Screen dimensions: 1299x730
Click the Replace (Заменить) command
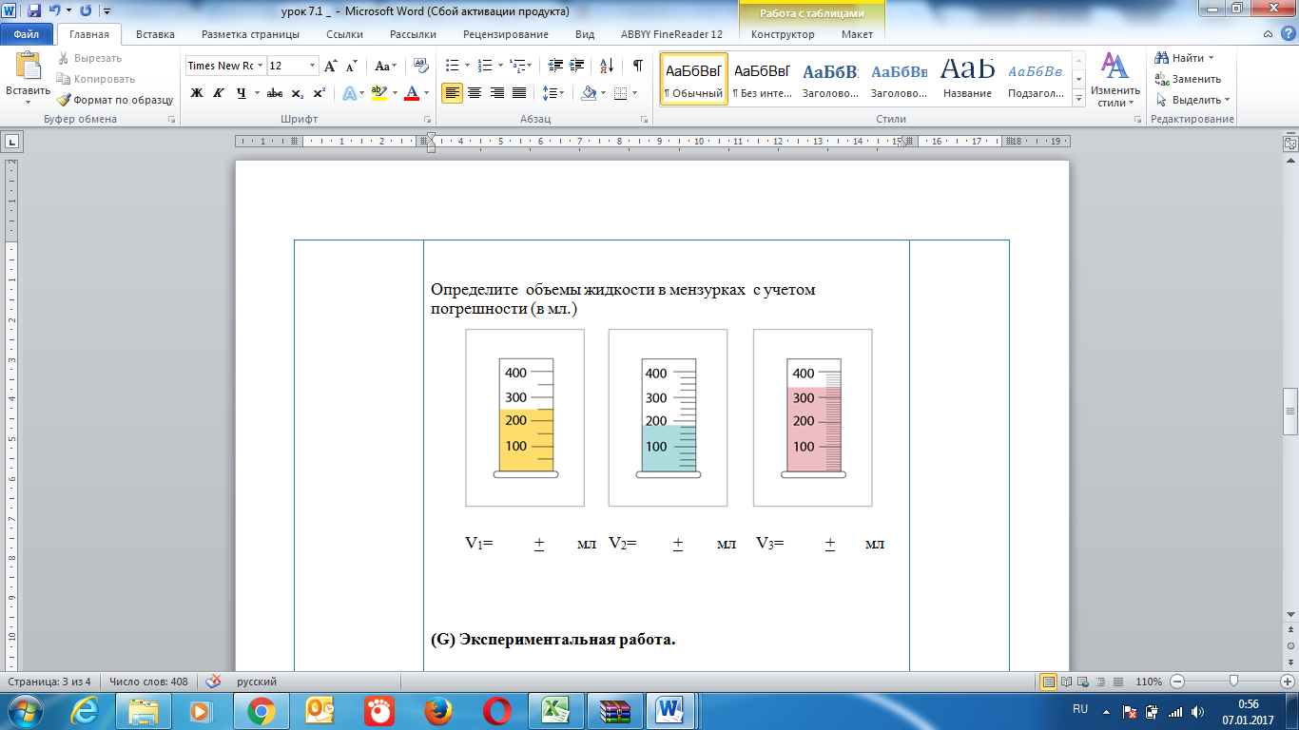[1189, 79]
